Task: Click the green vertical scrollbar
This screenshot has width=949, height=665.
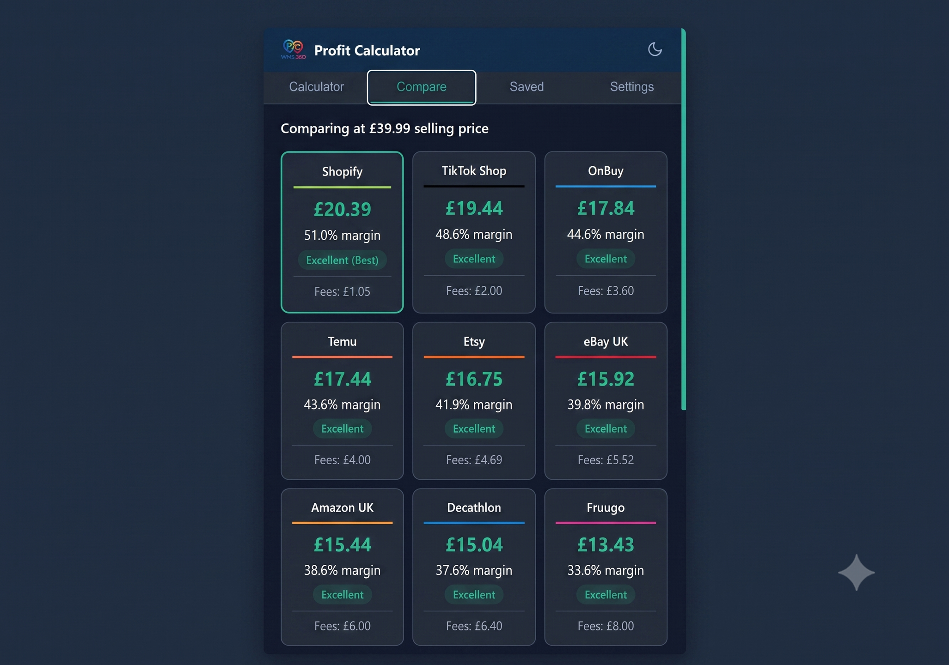Action: click(684, 219)
